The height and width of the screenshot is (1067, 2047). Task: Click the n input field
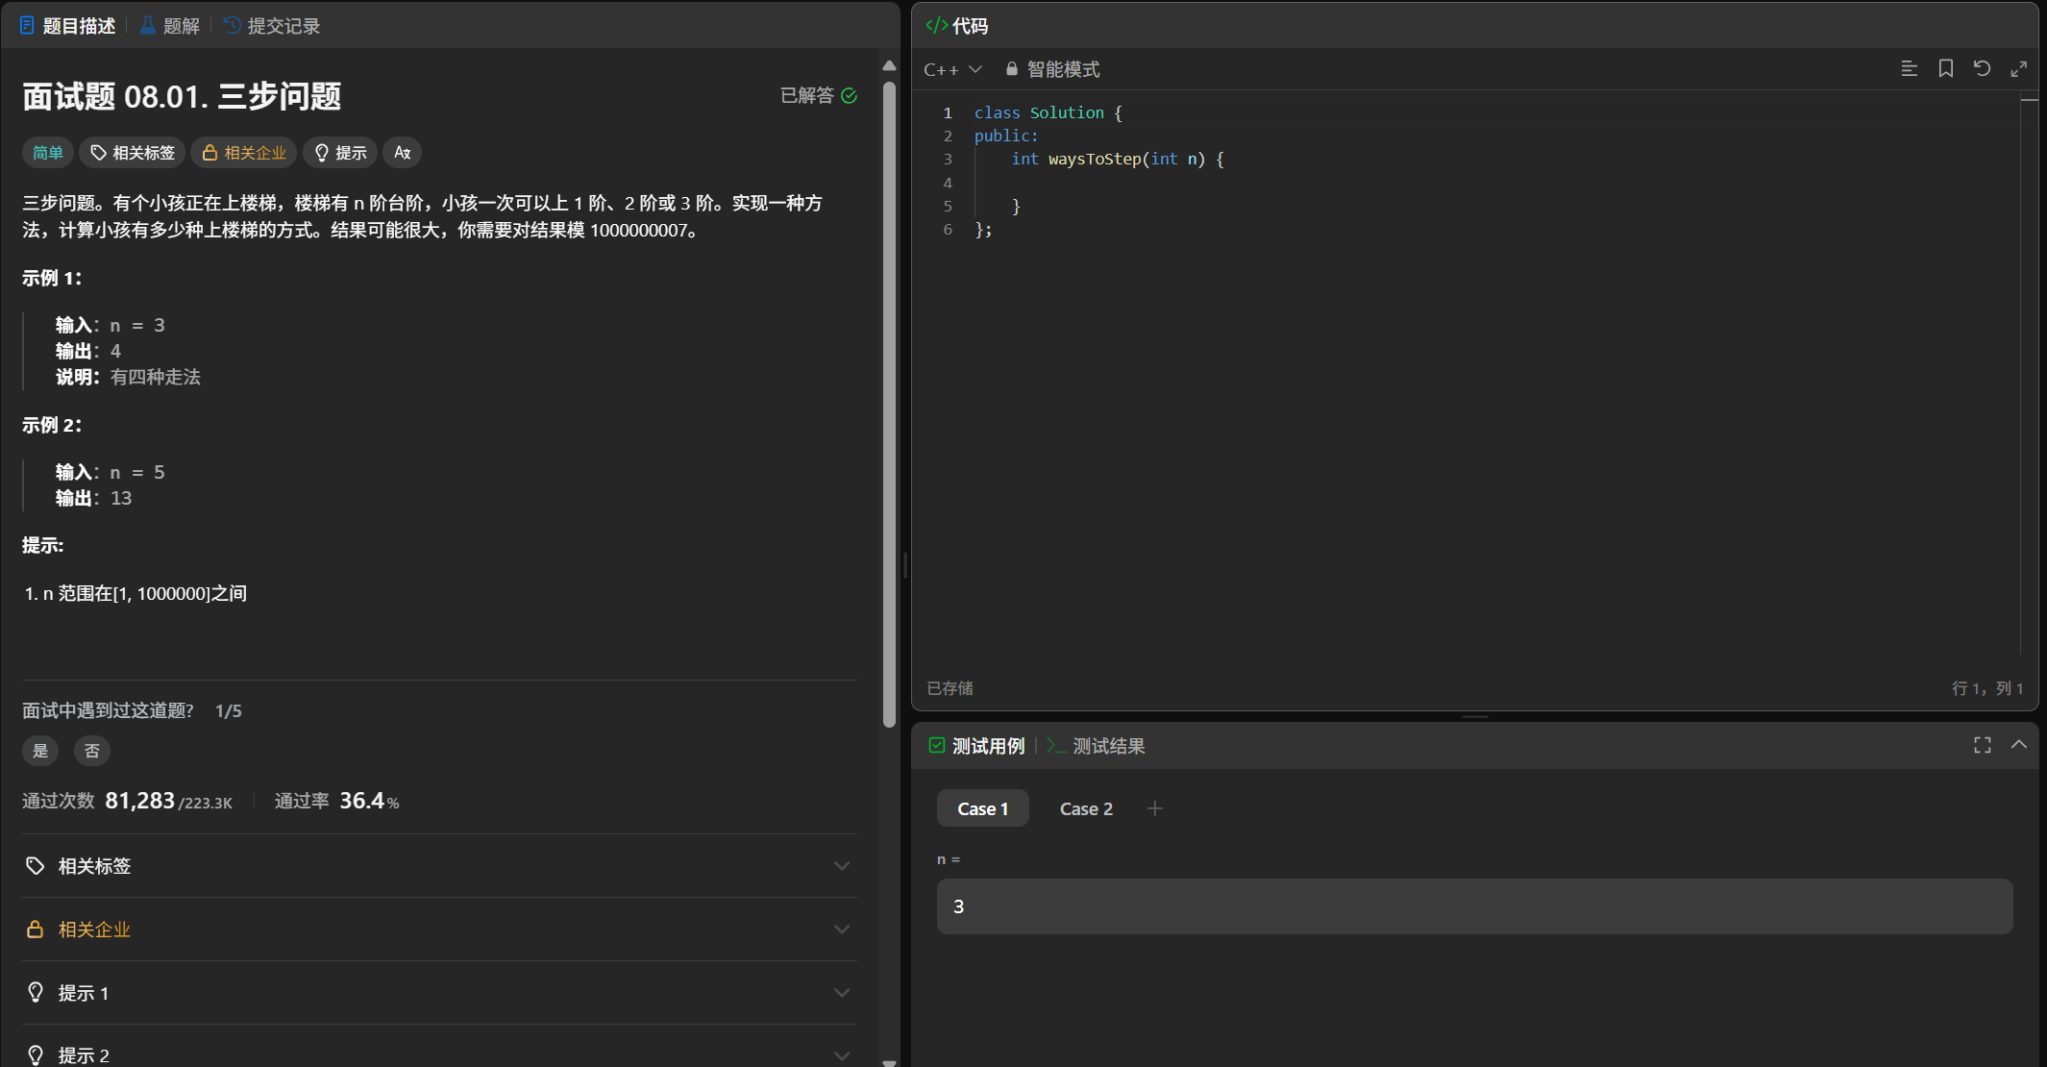tap(1474, 906)
